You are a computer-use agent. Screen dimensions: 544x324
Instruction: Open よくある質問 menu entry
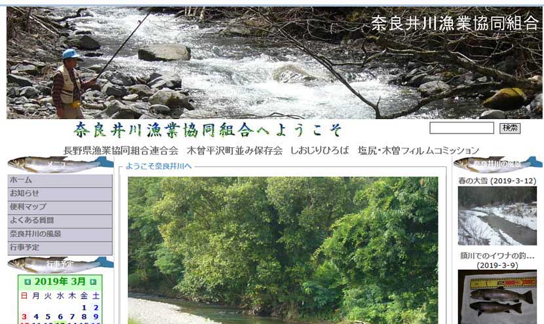pyautogui.click(x=60, y=221)
